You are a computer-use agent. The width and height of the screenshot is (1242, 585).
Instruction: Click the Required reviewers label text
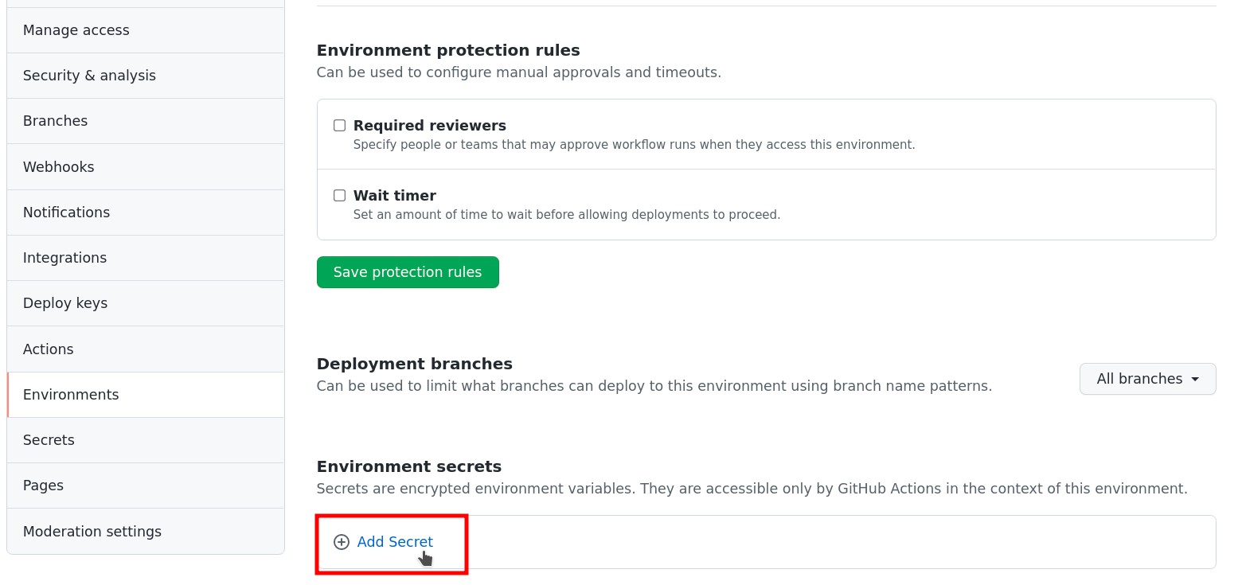429,125
